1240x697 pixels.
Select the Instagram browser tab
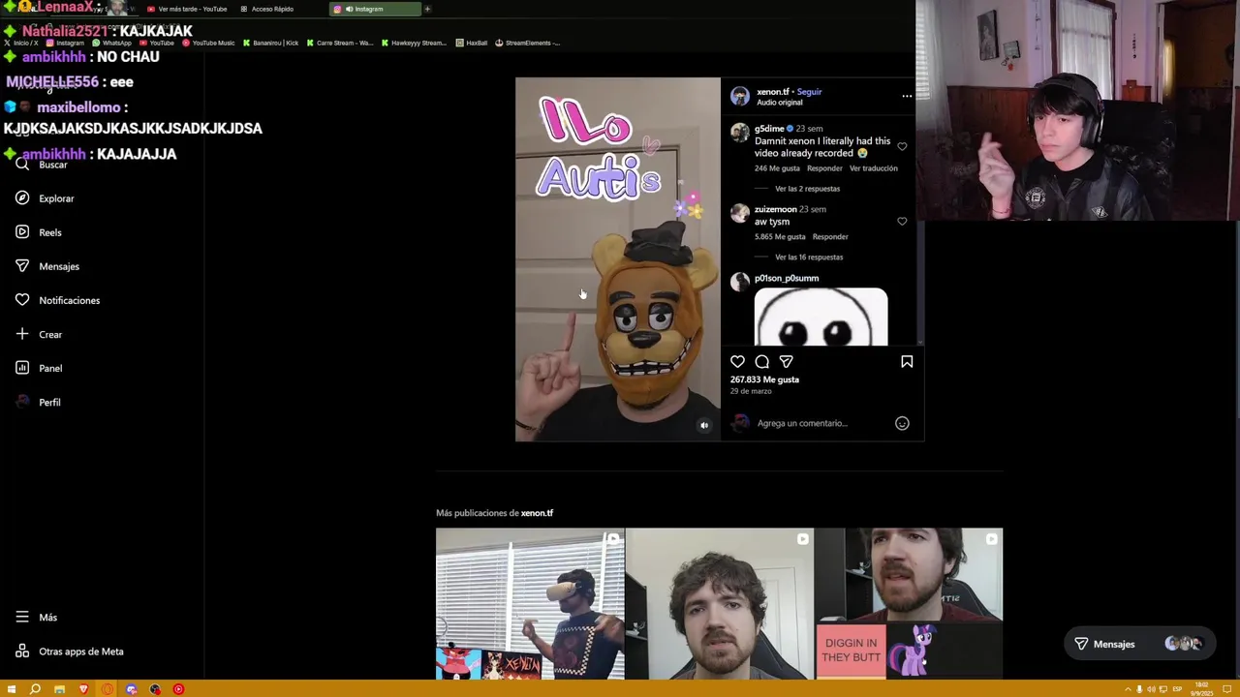(376, 9)
